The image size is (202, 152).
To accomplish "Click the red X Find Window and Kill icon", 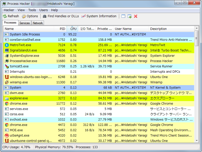I will click(136, 16).
